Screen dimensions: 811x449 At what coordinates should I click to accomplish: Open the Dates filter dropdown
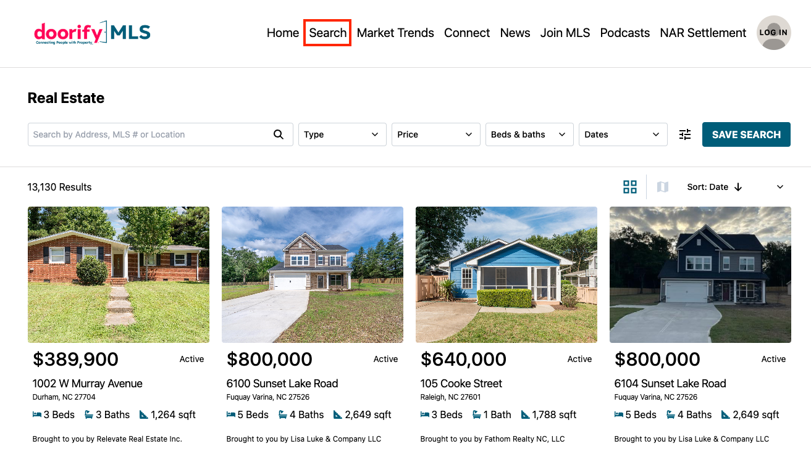click(x=623, y=134)
